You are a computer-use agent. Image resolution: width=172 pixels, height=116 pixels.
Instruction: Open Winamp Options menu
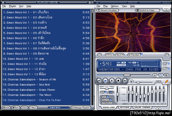click(115, 6)
